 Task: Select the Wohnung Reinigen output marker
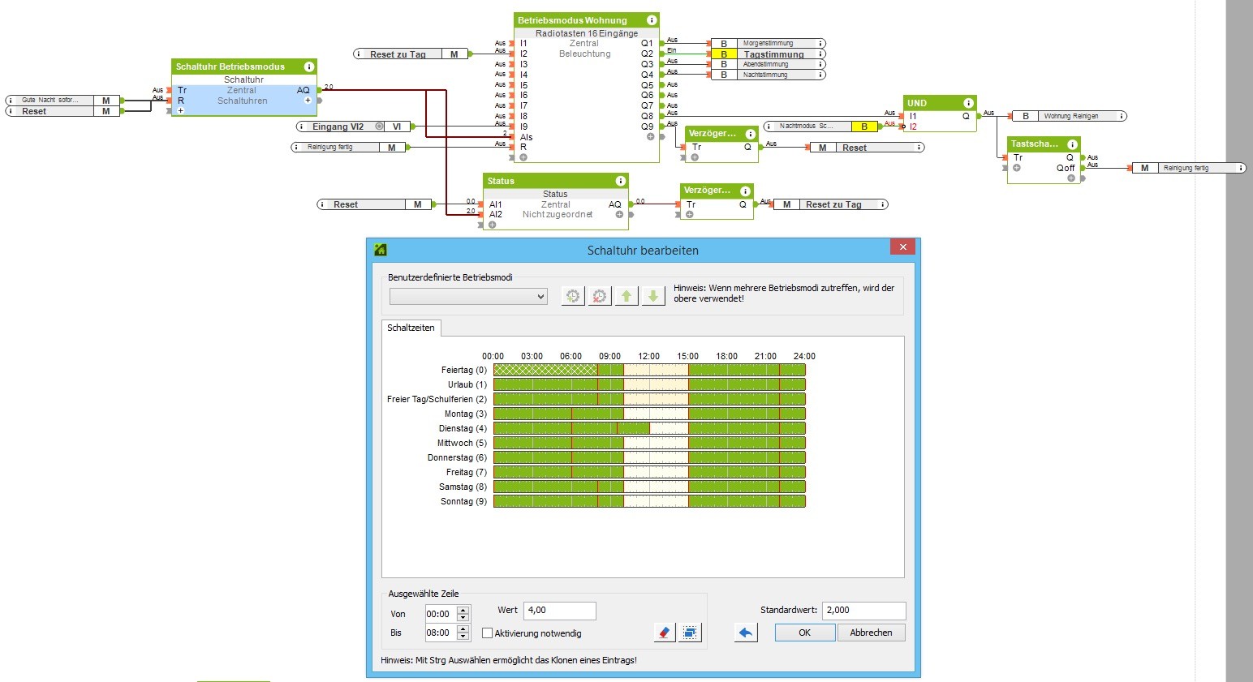(1069, 116)
